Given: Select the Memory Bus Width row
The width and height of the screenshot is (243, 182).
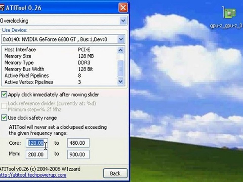Looking at the screenshot, I should click(59, 69).
